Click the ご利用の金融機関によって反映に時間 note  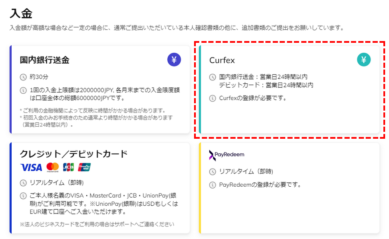[93, 111]
